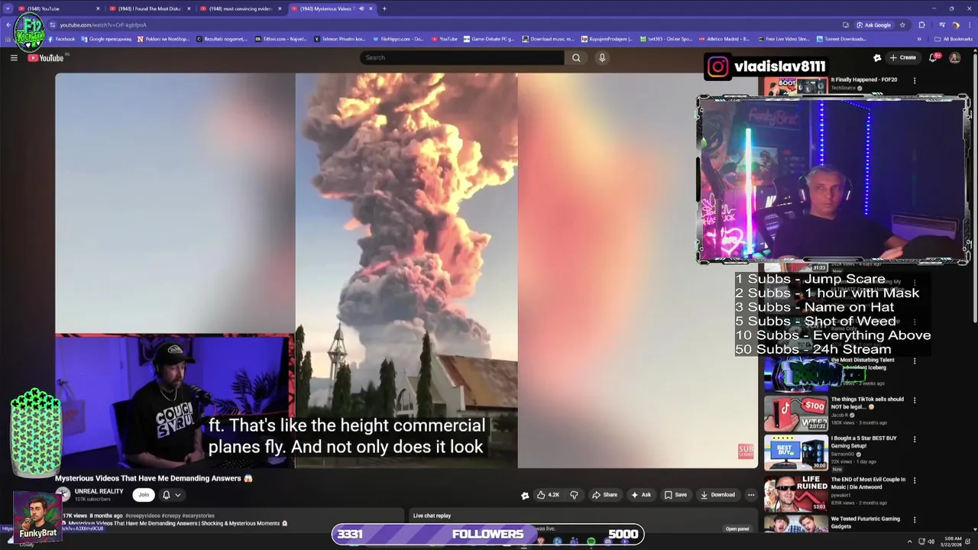Open the Facebook bookmark
The width and height of the screenshot is (978, 550).
(x=61, y=39)
